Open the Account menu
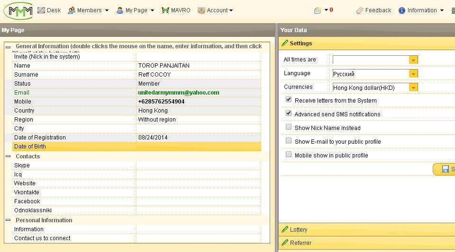Viewport: 455px width, 252px height. 215,10
